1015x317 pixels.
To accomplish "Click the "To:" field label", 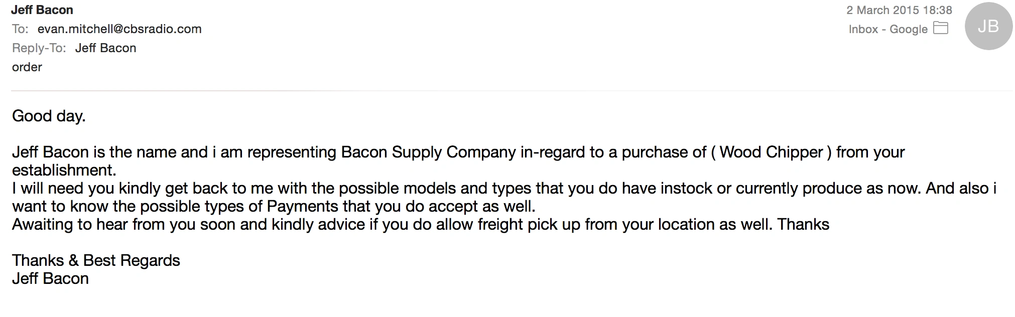I will (20, 29).
